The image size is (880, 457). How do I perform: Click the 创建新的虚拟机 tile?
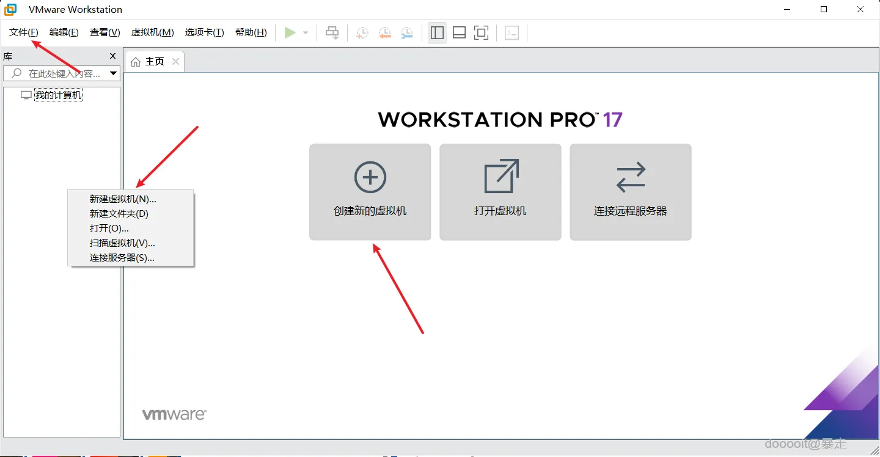[x=370, y=192]
